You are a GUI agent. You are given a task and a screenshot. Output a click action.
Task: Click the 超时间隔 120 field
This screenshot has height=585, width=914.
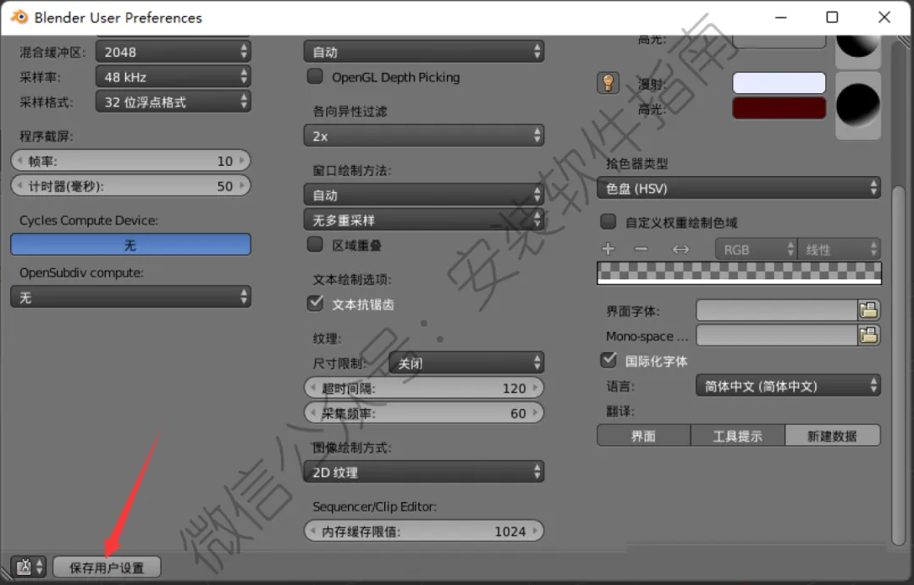(424, 387)
